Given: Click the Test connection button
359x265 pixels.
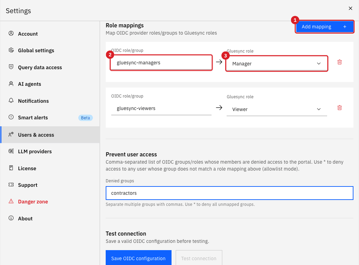Looking at the screenshot, I should 199,258.
